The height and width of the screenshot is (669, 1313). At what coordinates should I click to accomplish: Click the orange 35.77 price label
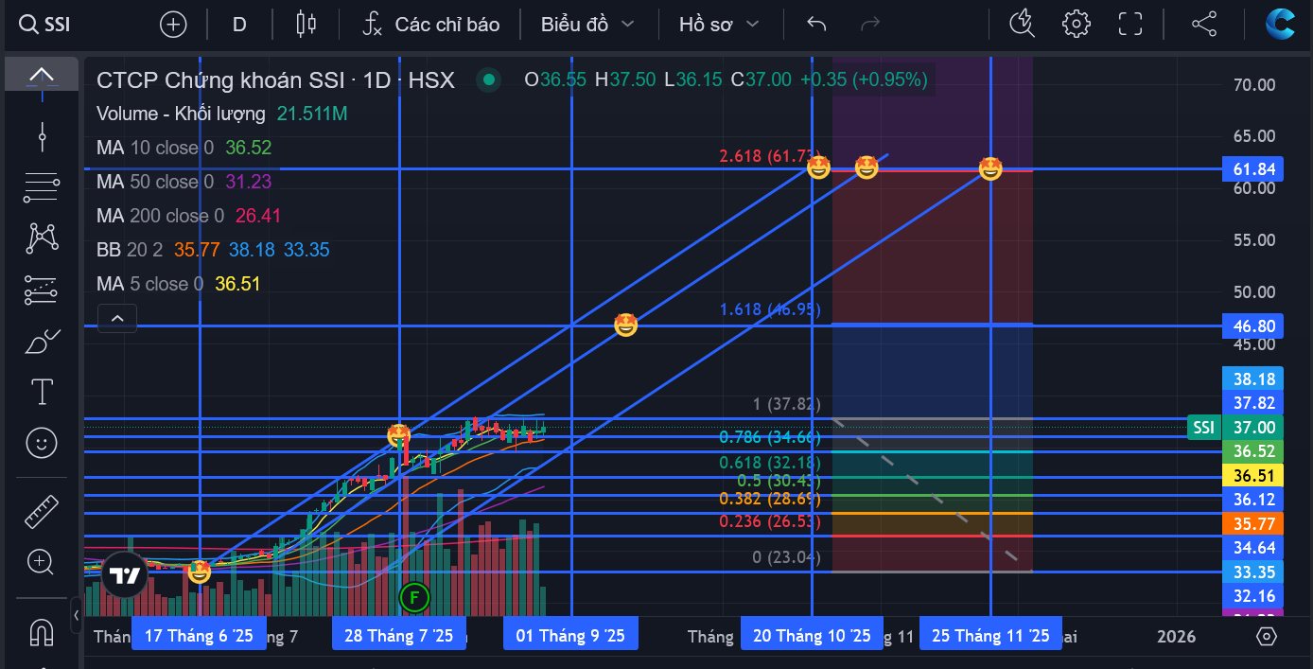(1254, 524)
